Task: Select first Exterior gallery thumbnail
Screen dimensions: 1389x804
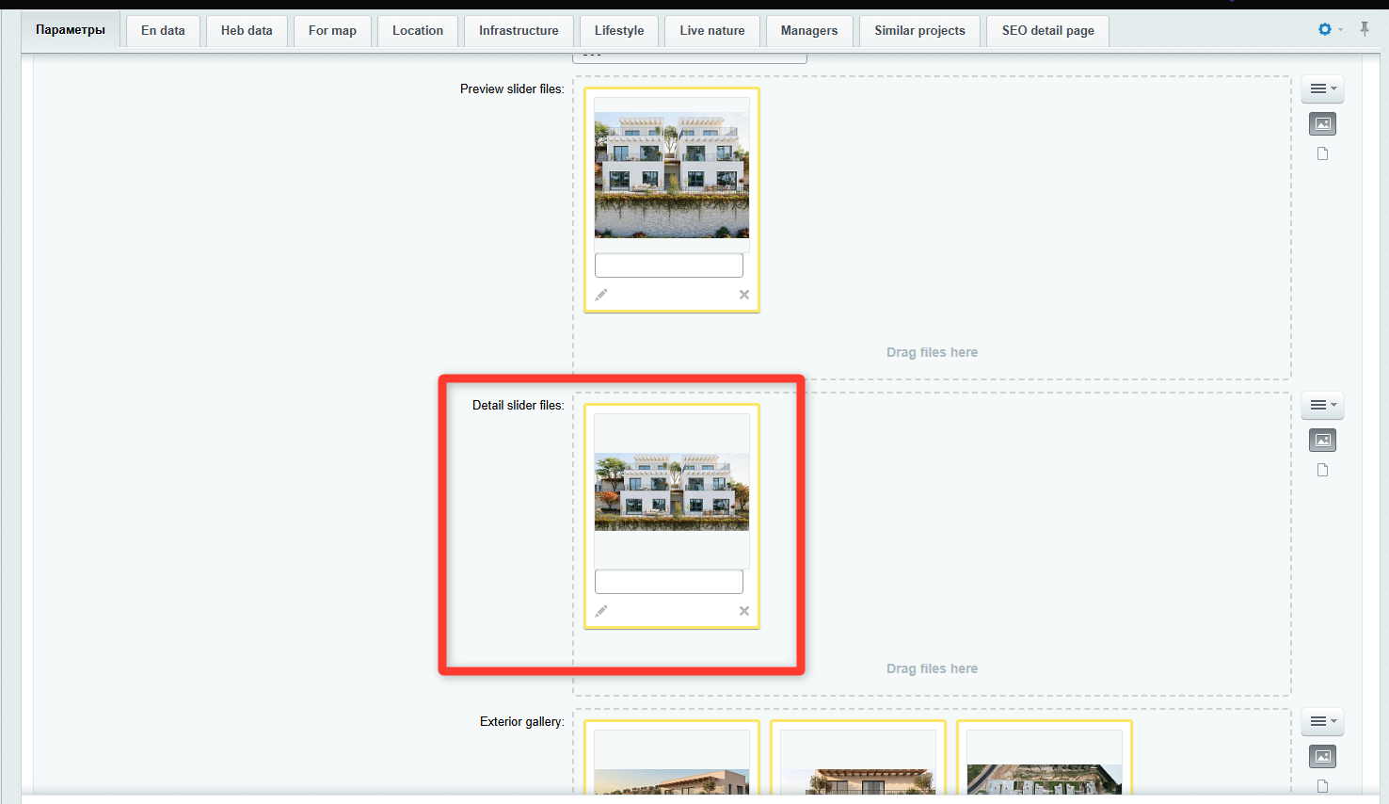Action: 672,781
